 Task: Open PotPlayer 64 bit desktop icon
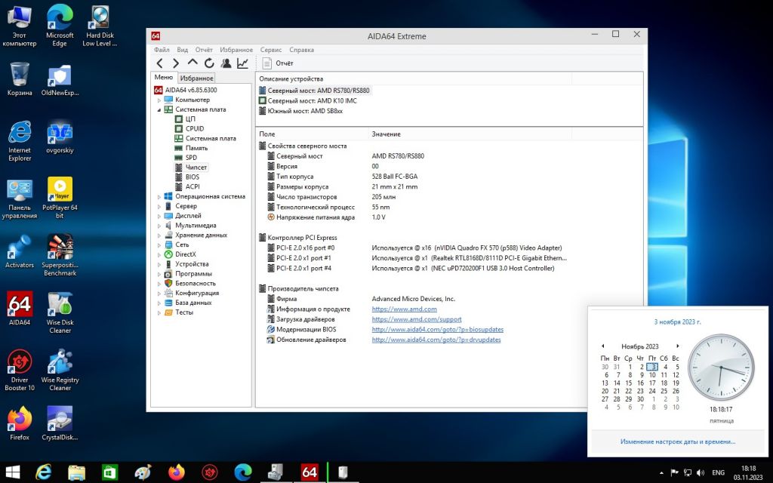pos(60,198)
